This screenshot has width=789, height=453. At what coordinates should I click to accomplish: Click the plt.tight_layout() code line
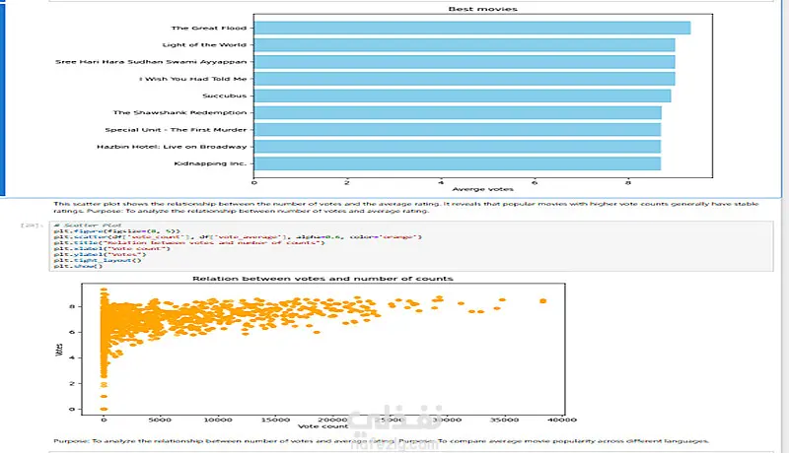click(x=98, y=260)
